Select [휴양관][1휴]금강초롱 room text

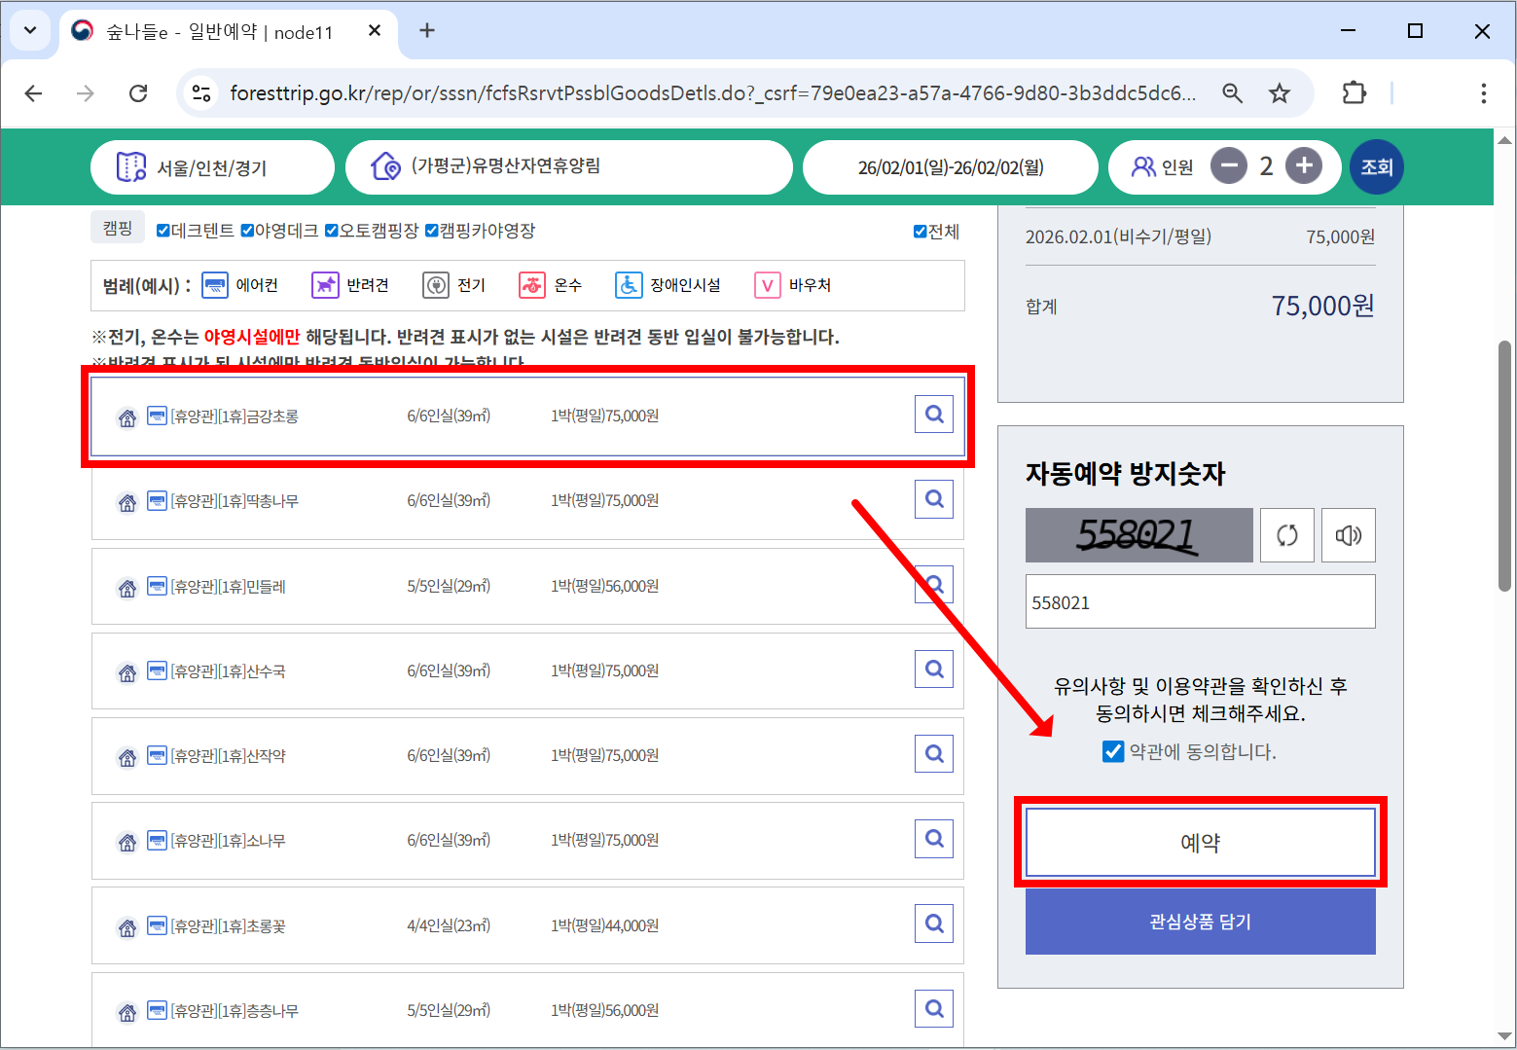(235, 416)
